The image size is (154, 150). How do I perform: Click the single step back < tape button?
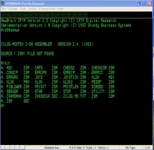click(x=8, y=148)
